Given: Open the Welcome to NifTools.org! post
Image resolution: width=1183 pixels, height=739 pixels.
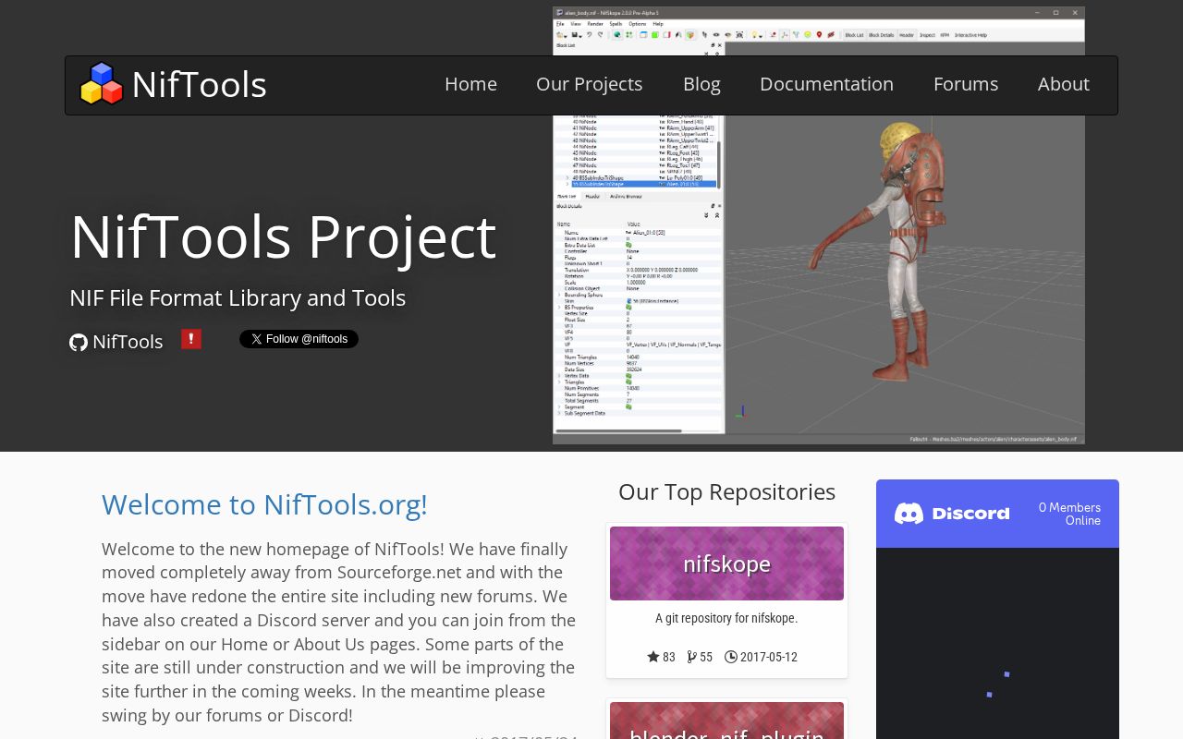Looking at the screenshot, I should point(264,504).
